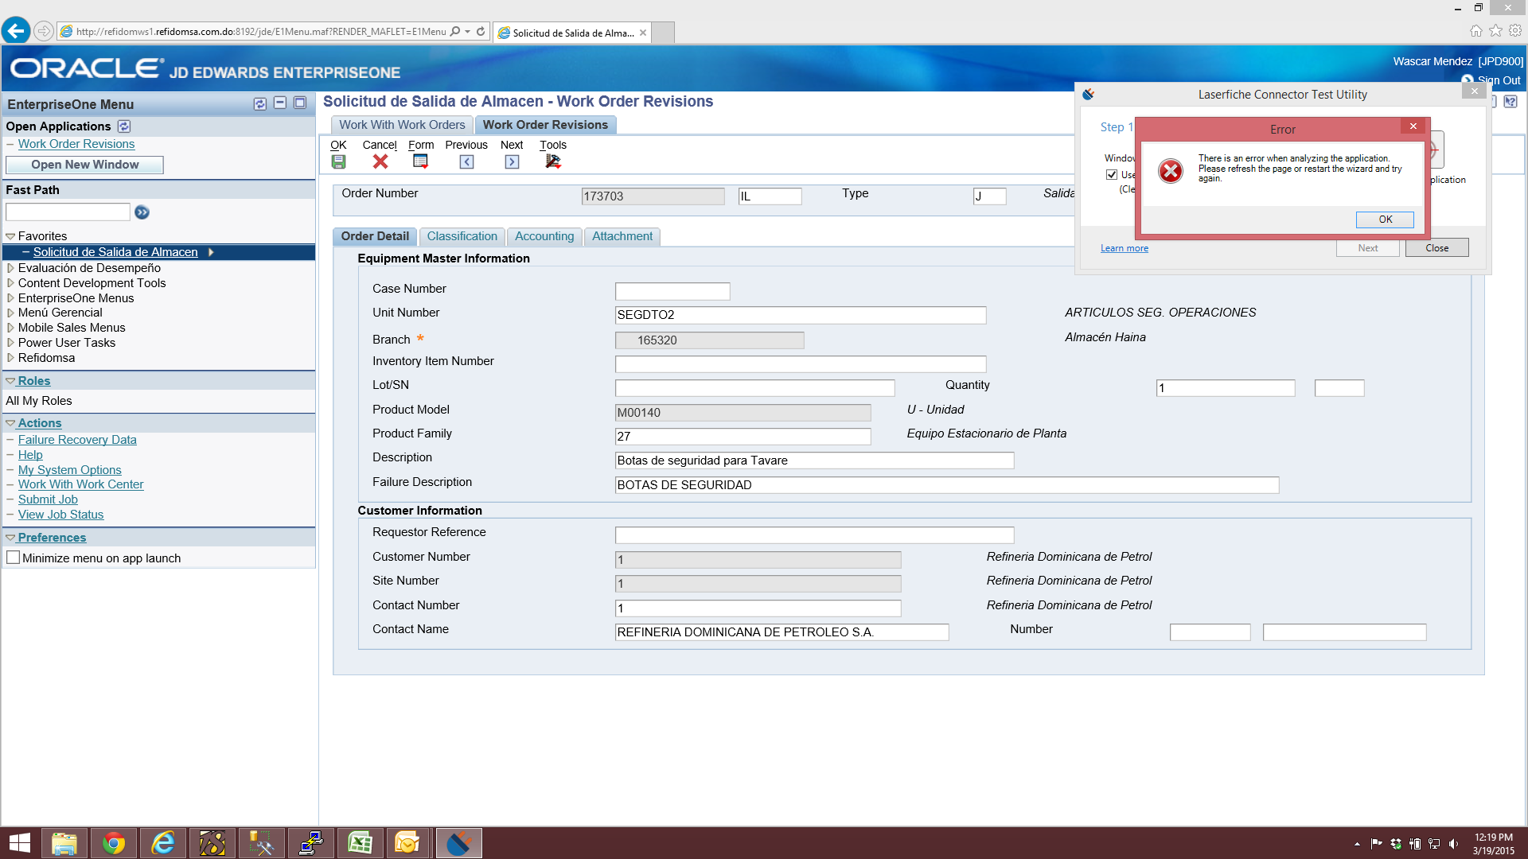1528x859 pixels.
Task: Click the Cancel toolbar icon
Action: (381, 161)
